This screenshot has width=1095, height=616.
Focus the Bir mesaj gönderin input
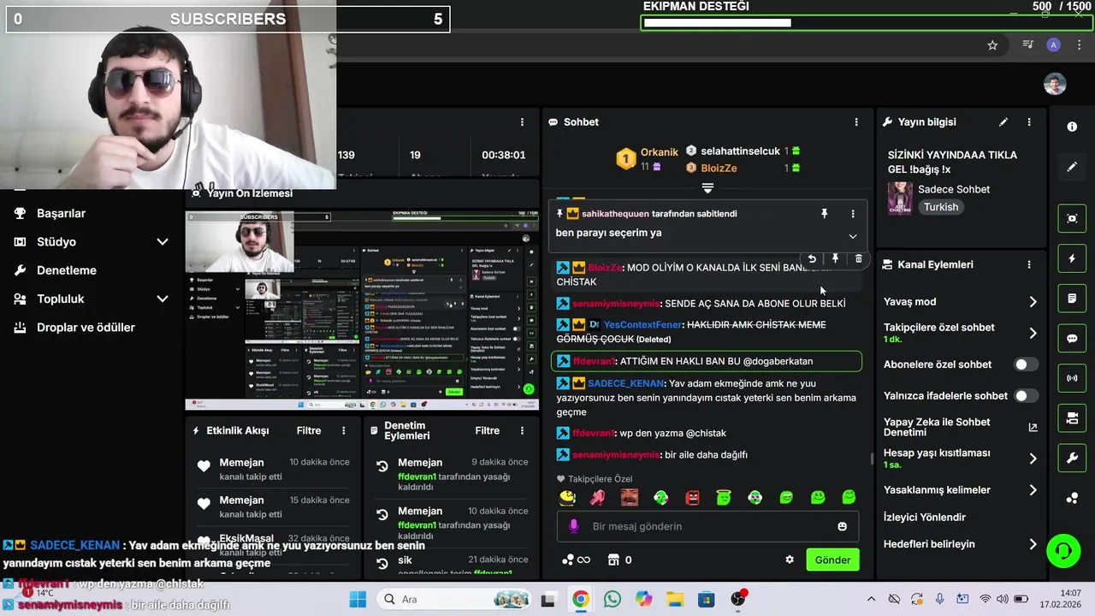coord(707,526)
